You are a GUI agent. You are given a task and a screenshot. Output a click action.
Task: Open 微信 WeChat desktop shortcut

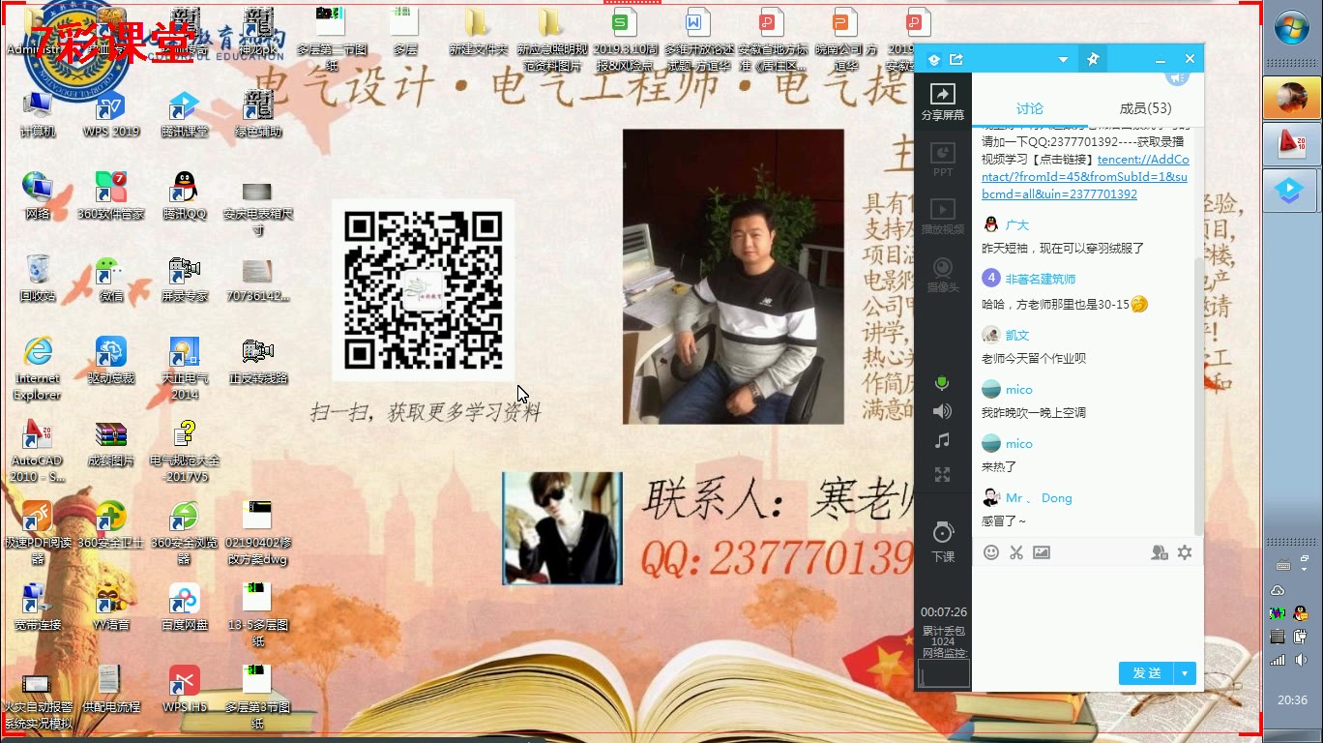[111, 278]
